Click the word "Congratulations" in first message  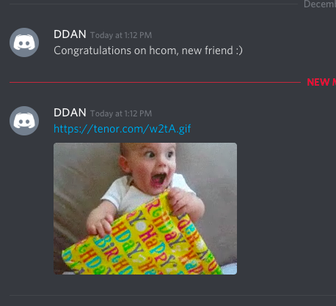click(92, 51)
